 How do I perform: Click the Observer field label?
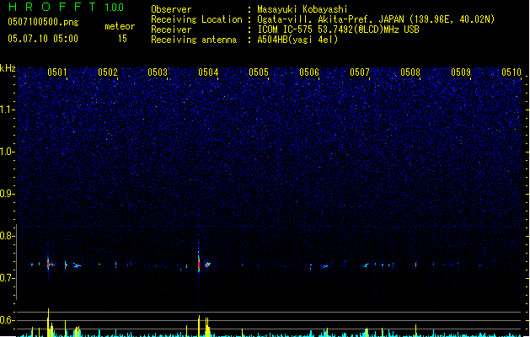[171, 9]
